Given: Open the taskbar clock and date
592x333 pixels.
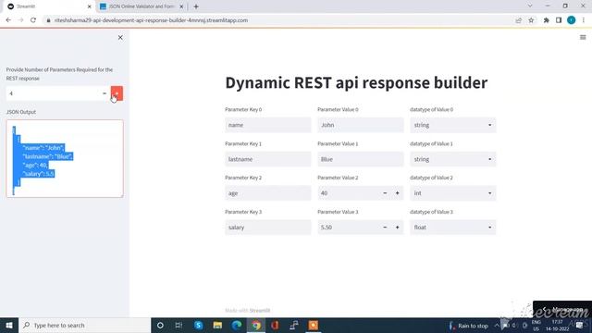Looking at the screenshot, I should (x=558, y=326).
